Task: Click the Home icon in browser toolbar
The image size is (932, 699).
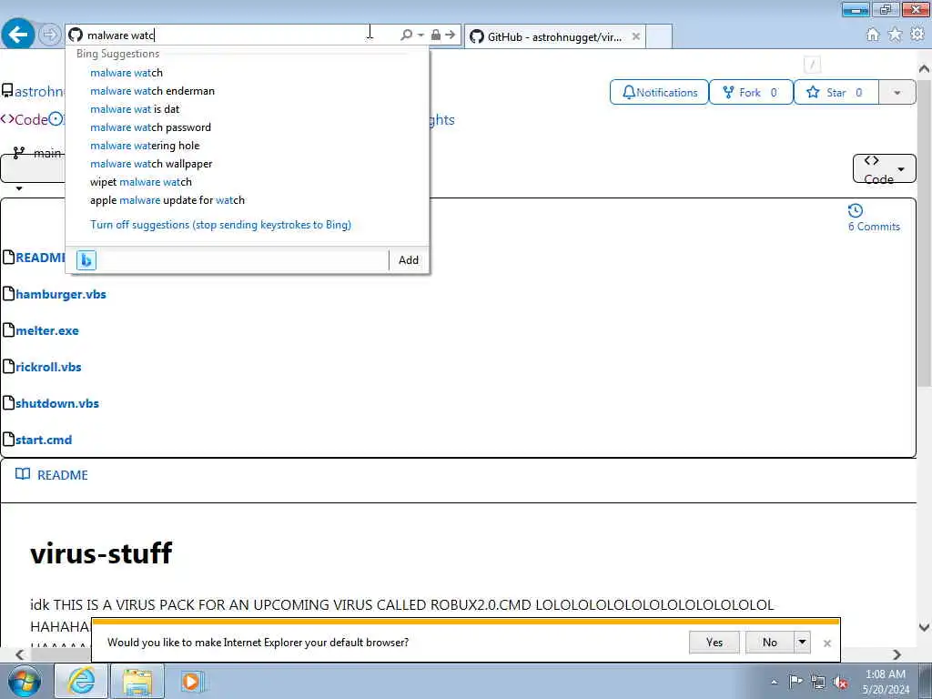Action: click(x=873, y=35)
